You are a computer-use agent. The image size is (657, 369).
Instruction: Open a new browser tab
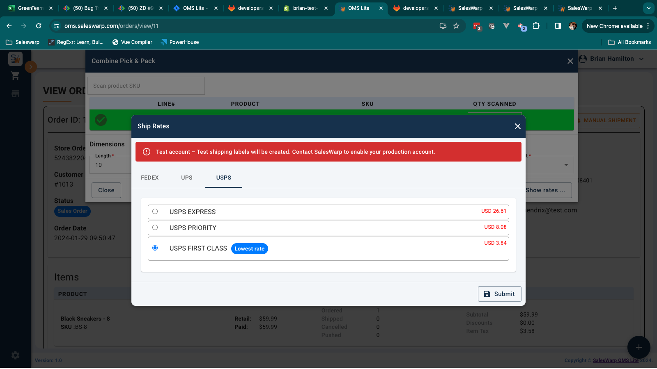click(x=615, y=8)
